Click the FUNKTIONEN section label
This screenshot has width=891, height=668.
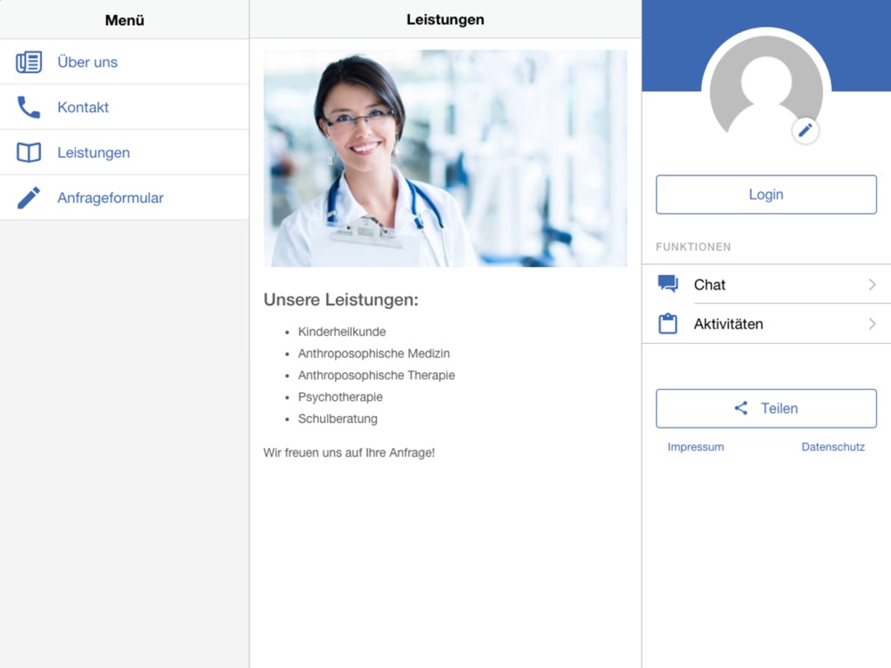click(x=693, y=247)
